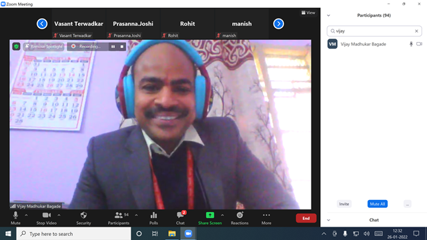Open Cortana circle in taskbar
The width and height of the screenshot is (427, 240).
[x=139, y=234]
